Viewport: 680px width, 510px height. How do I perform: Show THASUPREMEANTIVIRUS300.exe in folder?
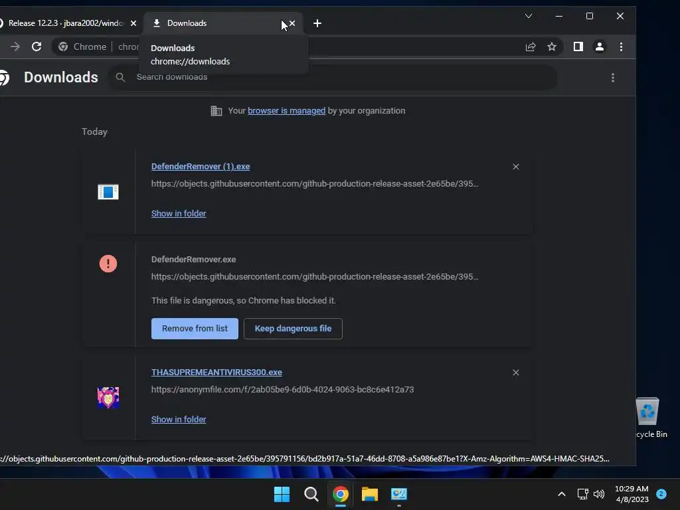179,420
